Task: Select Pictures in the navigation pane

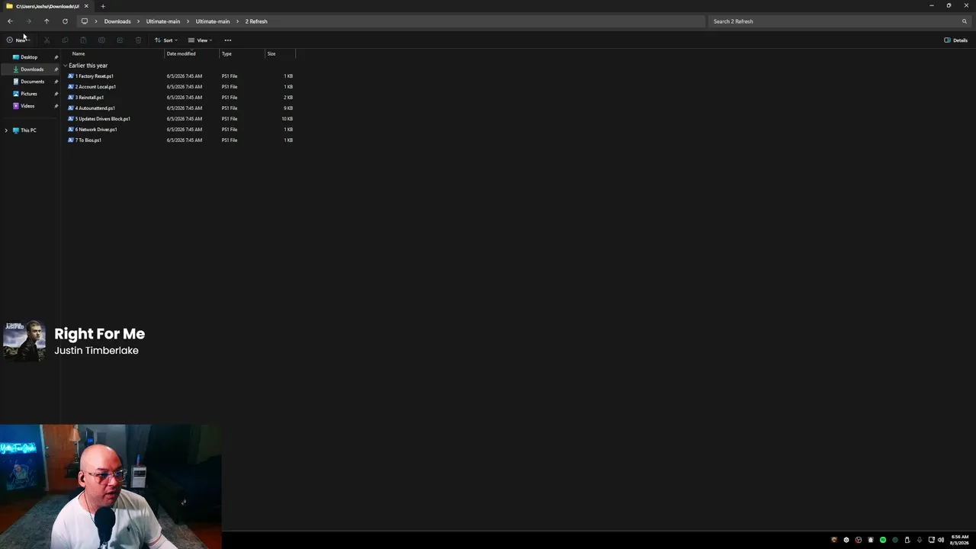Action: pyautogui.click(x=29, y=94)
